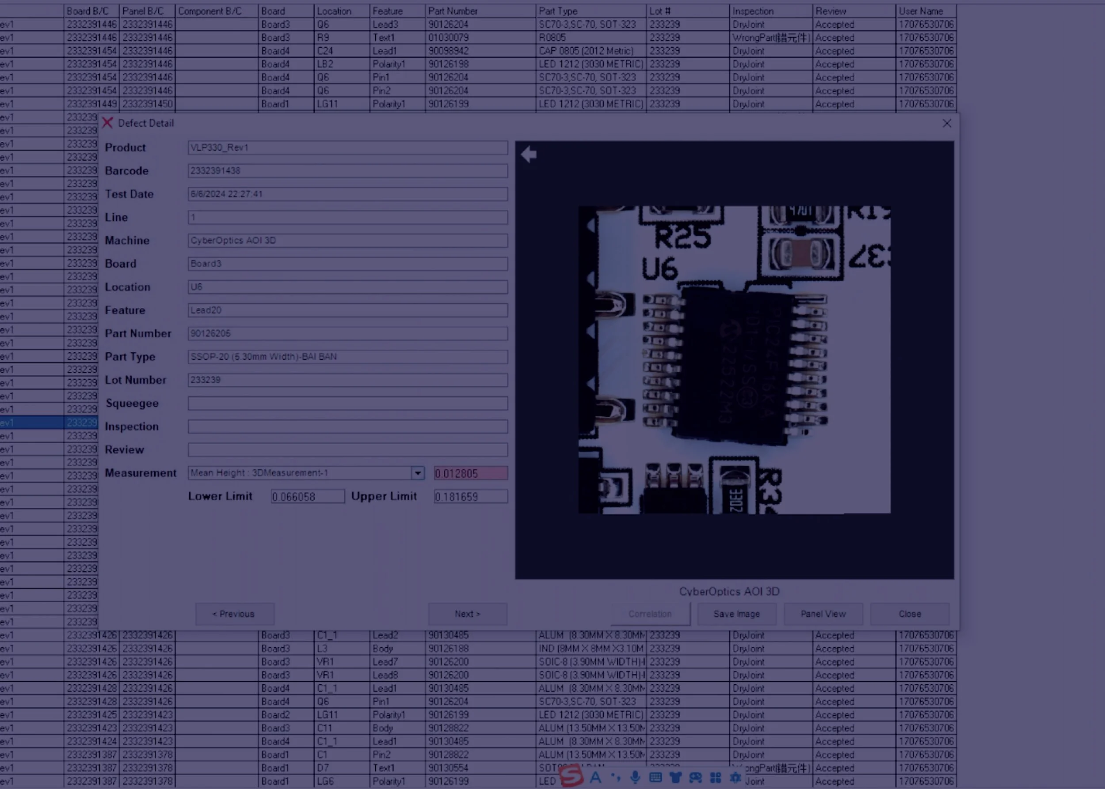Click the Part Type field SSOP-20
Viewport: 1105px width, 789px height.
coord(348,357)
